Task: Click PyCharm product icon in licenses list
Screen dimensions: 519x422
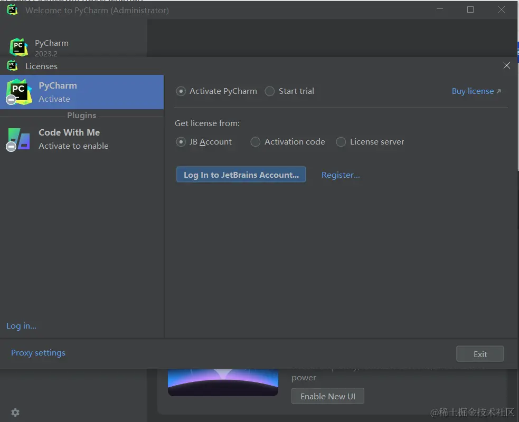Action: click(x=19, y=92)
